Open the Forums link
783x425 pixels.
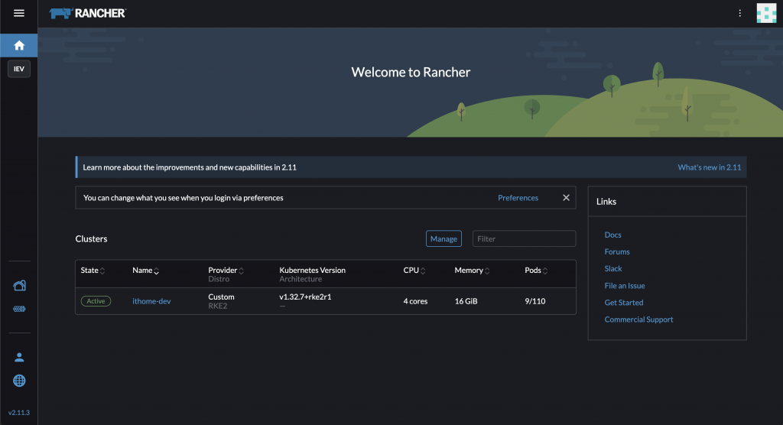tap(617, 251)
